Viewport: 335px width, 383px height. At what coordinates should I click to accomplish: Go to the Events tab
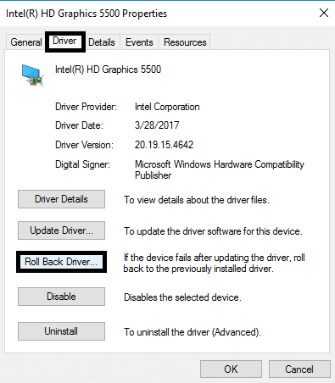139,42
